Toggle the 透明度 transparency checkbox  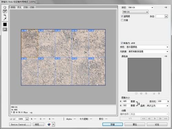[122, 16]
